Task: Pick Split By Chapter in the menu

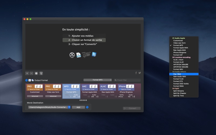Action: [x=184, y=93]
